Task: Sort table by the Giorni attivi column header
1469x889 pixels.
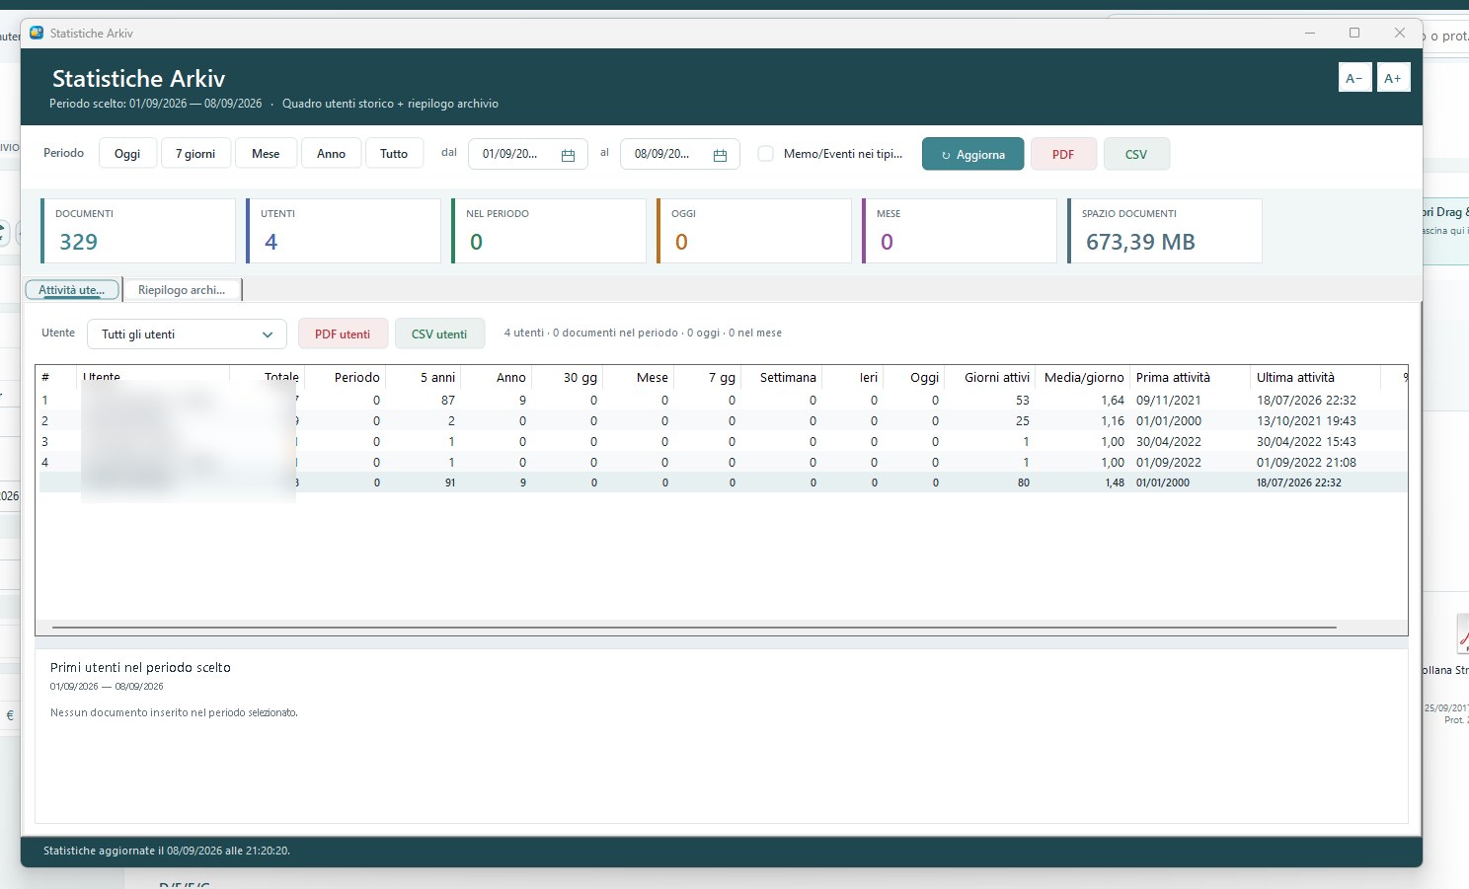Action: click(989, 378)
